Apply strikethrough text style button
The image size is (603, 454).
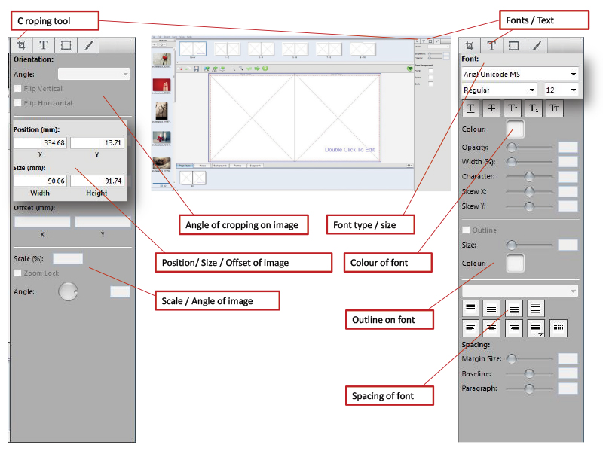[x=491, y=109]
